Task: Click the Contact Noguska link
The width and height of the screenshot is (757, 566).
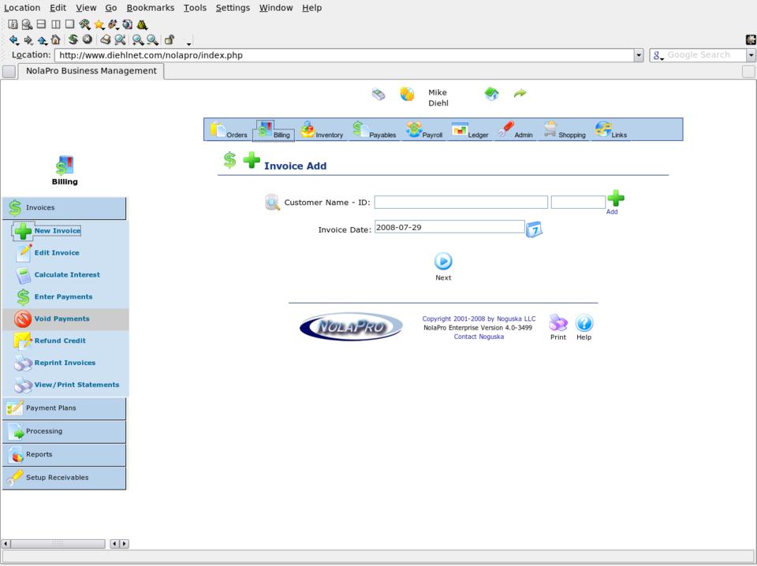Action: click(x=479, y=337)
